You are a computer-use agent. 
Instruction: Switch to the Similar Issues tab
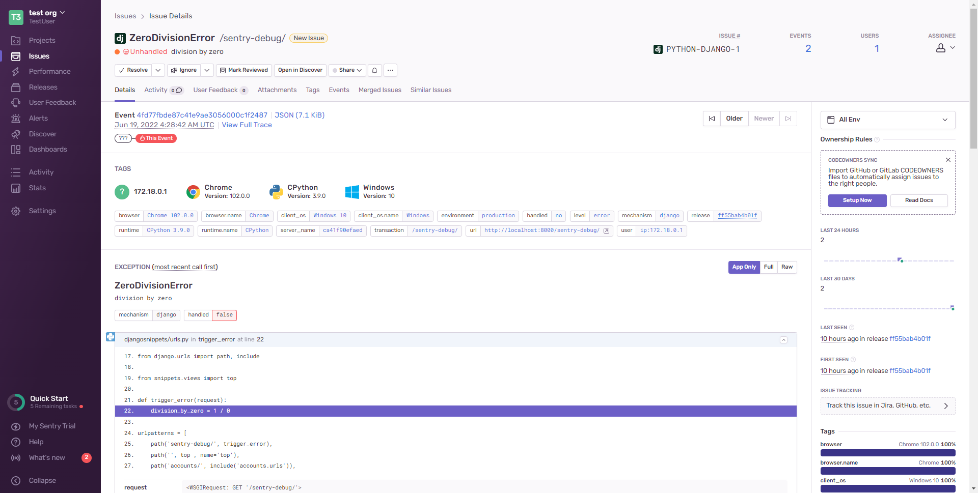coord(430,90)
